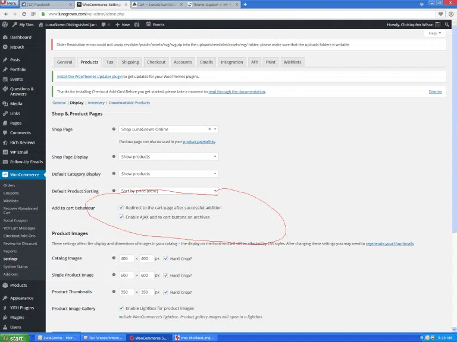Open Appearance in the sidebar
The width and height of the screenshot is (457, 342).
[x=23, y=298]
